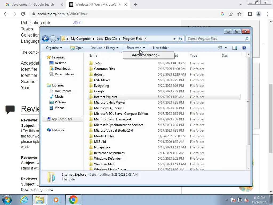Click the Explorer Forward arrow button
The image size is (273, 205).
(x=53, y=39)
